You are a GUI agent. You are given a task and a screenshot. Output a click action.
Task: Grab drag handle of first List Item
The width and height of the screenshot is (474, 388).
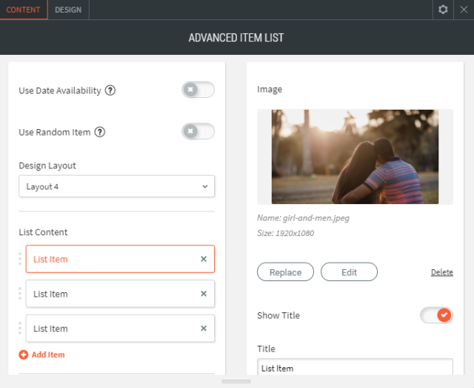[x=20, y=259]
